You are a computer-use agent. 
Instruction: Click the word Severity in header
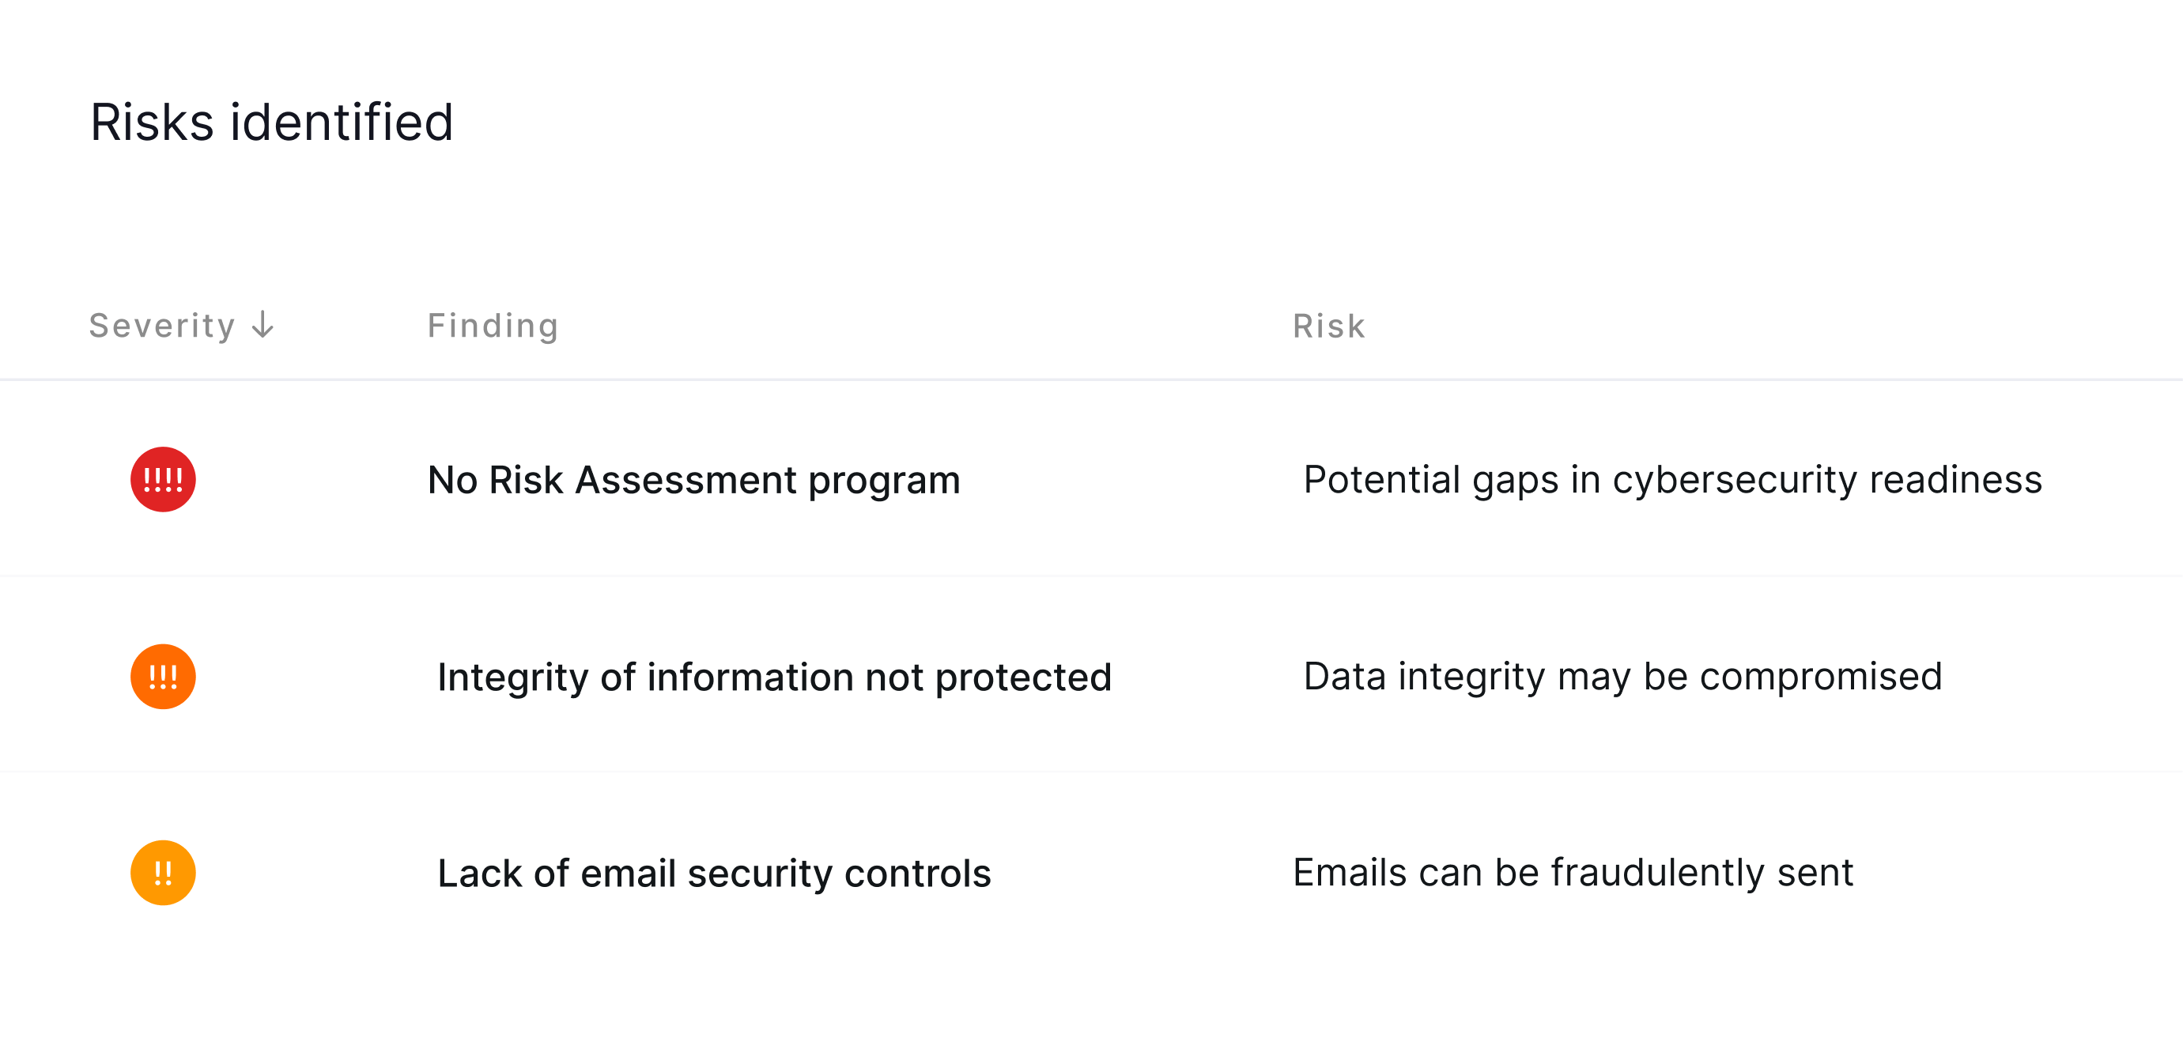pyautogui.click(x=162, y=326)
